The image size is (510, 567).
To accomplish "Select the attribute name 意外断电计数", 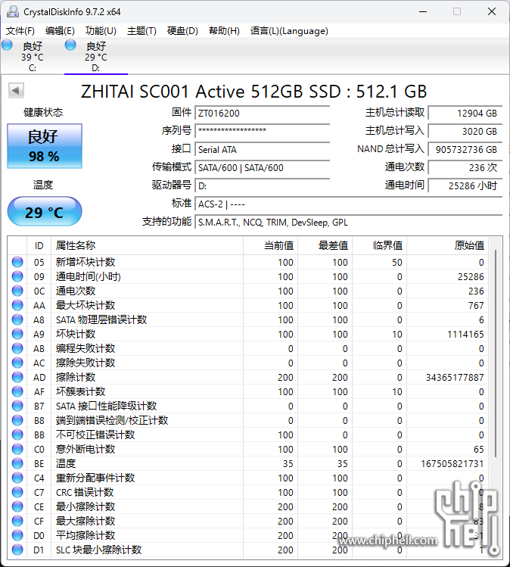I will (86, 449).
